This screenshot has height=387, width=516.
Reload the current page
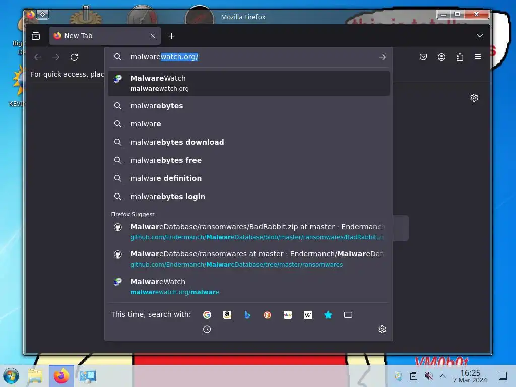[74, 57]
